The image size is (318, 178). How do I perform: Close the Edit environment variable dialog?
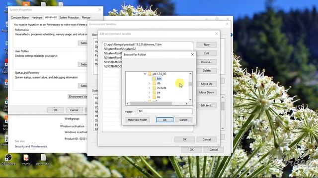coord(216,34)
